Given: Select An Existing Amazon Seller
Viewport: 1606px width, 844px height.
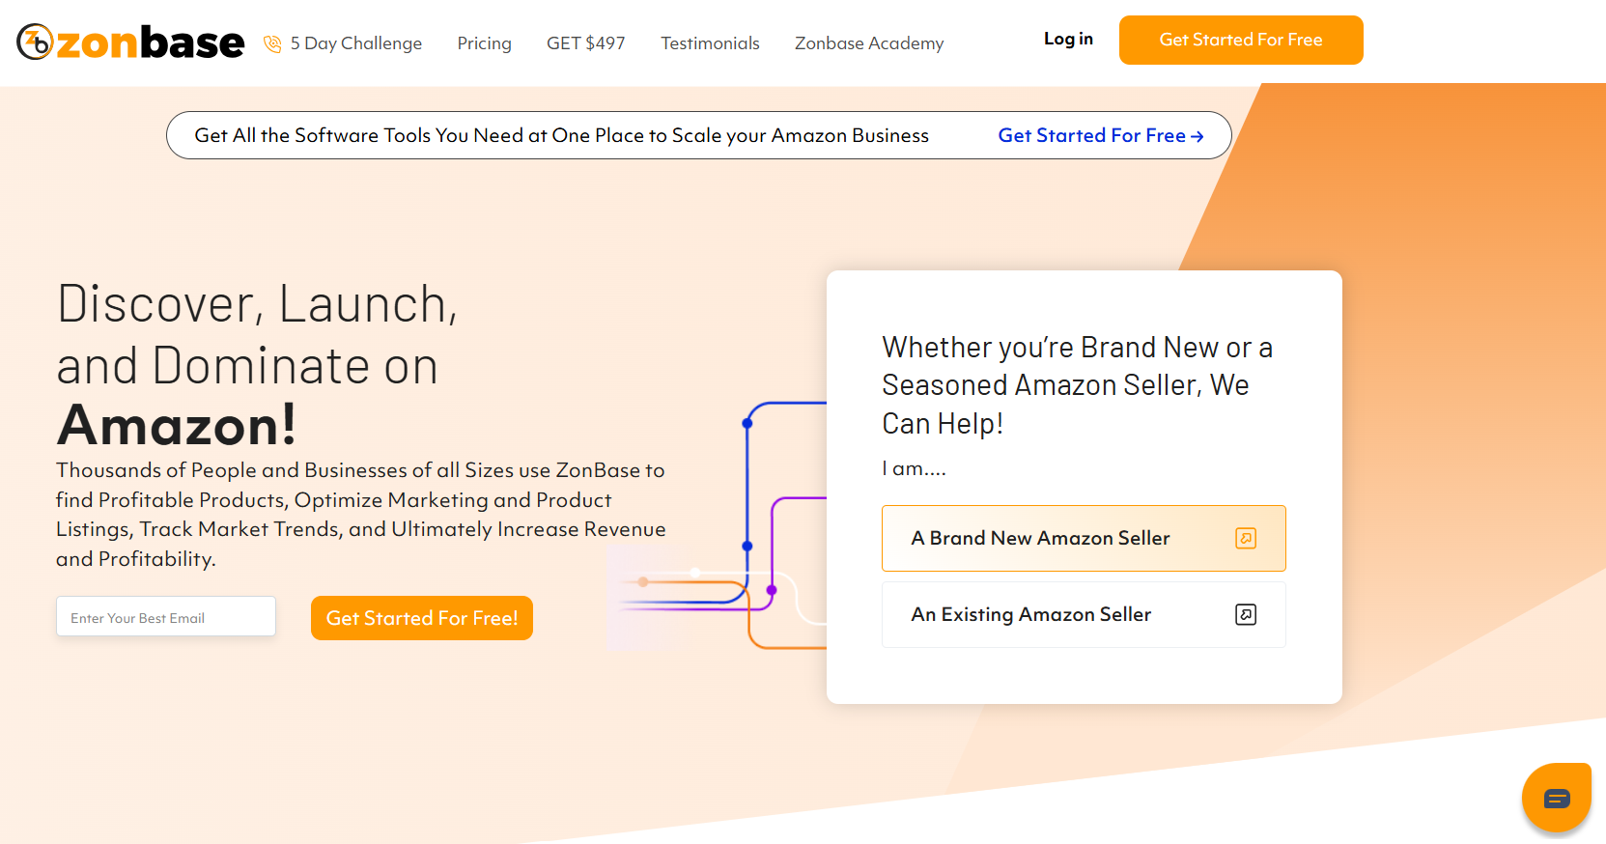Looking at the screenshot, I should (x=1084, y=614).
